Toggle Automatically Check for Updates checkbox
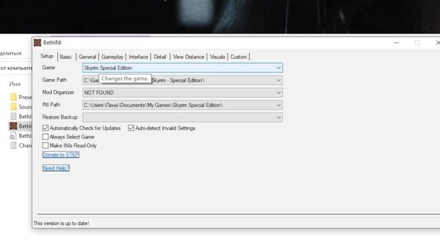This screenshot has height=247, width=440. (x=45, y=128)
